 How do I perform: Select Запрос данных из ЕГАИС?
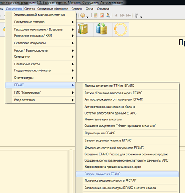(x=127, y=174)
